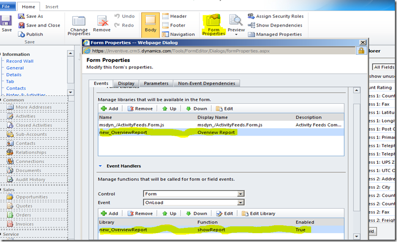397x242 pixels.
Task: Go to General section link
Action: (x=15, y=68)
